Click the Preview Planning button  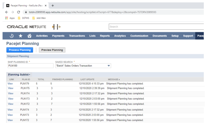tap(52, 50)
